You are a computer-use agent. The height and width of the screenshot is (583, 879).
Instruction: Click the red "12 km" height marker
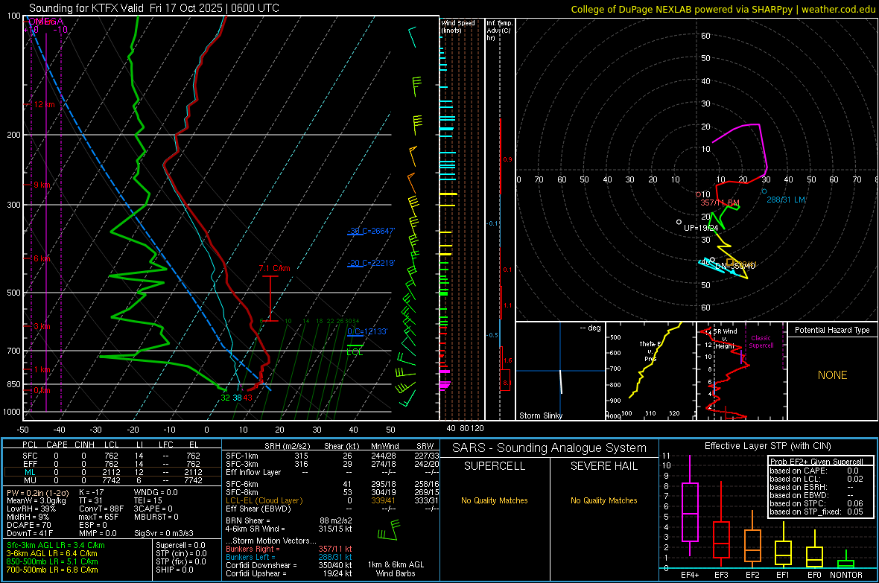pos(44,104)
